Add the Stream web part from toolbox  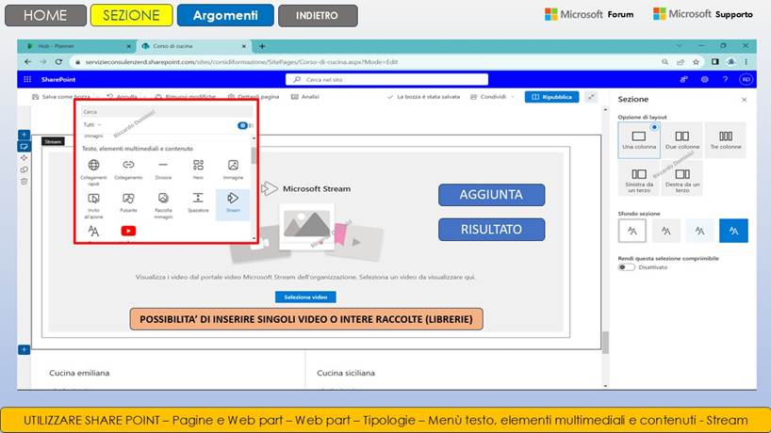click(233, 203)
